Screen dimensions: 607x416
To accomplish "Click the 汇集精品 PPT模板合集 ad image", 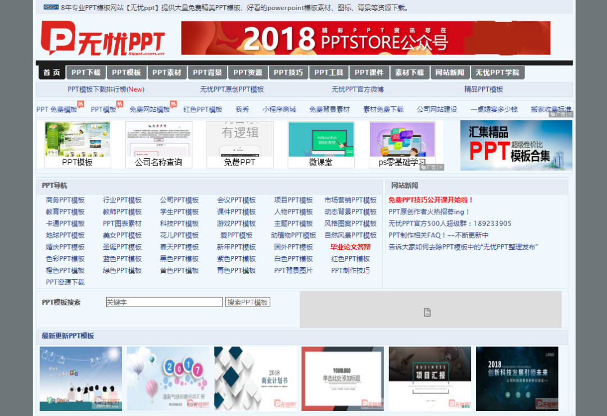I will (516, 145).
